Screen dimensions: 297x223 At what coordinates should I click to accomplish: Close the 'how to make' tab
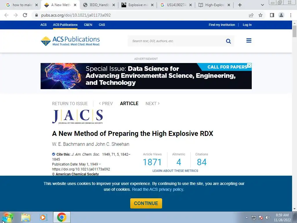(37, 5)
